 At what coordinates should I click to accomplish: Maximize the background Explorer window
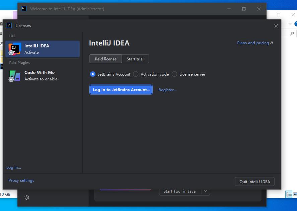pyautogui.click(x=279, y=15)
